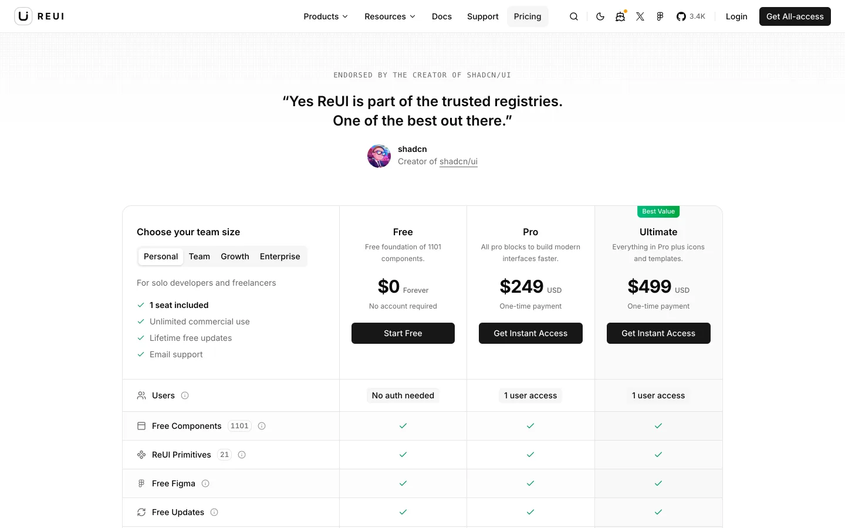The height and width of the screenshot is (528, 845).
Task: Click the No auth needed cell
Action: 403,395
